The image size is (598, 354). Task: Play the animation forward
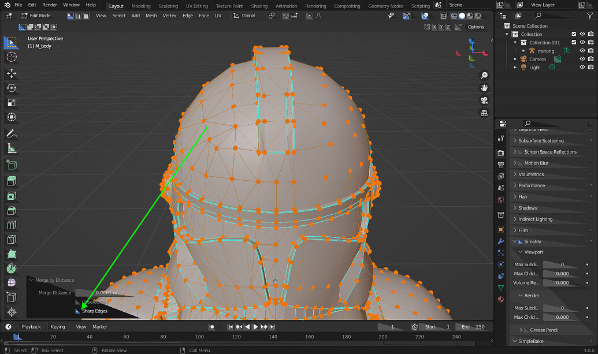pos(255,327)
